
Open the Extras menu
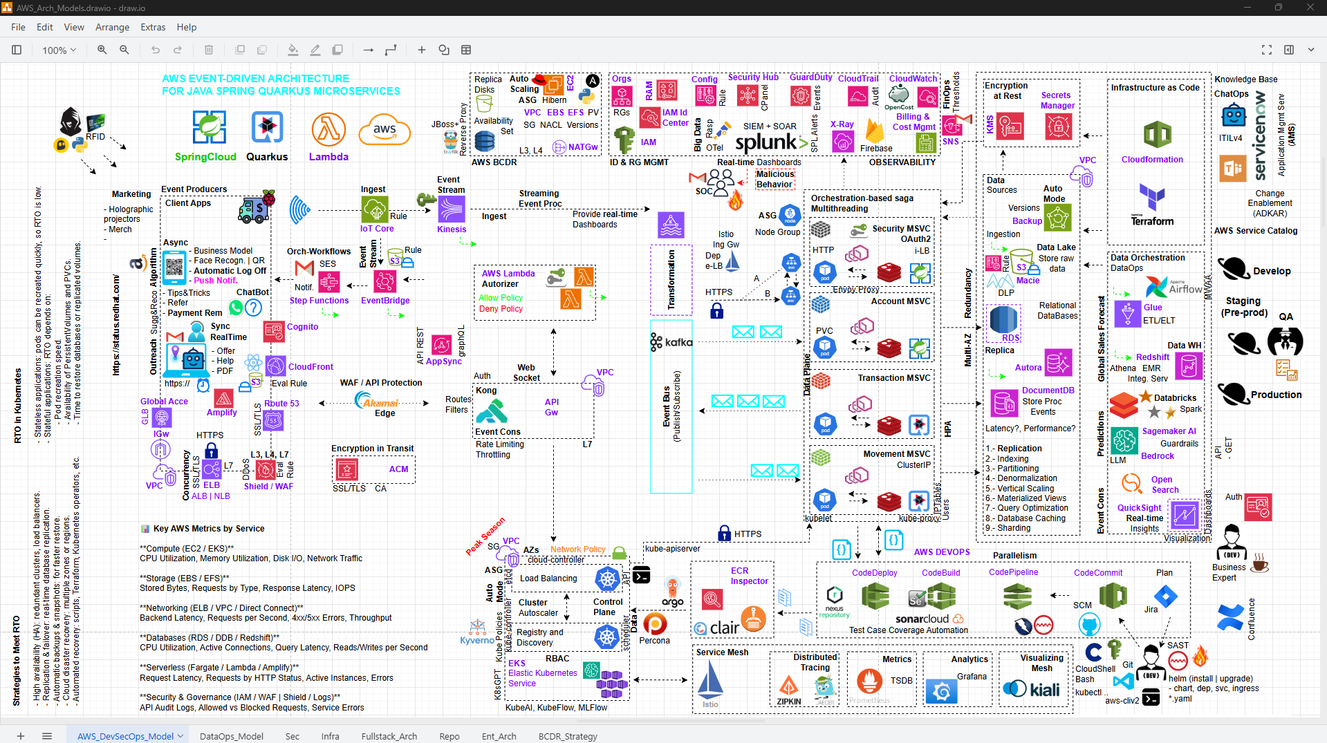[x=153, y=27]
